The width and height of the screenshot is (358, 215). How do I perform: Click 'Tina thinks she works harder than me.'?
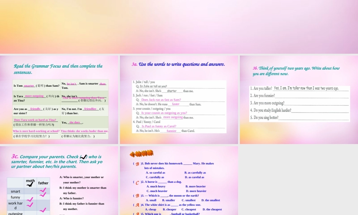[x=84, y=131]
